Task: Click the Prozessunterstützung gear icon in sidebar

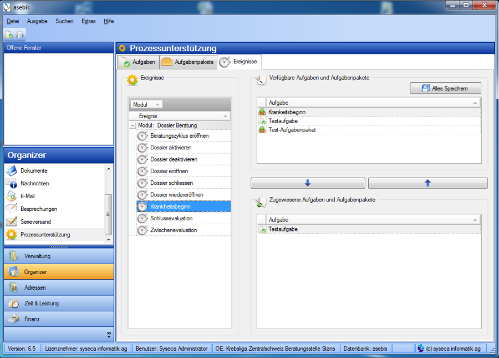Action: point(12,234)
